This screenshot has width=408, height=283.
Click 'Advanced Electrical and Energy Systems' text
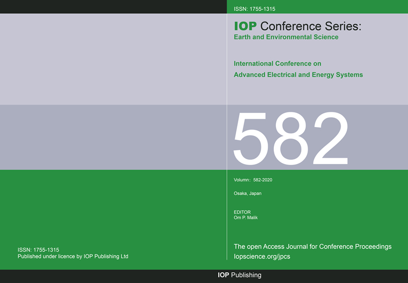(298, 75)
